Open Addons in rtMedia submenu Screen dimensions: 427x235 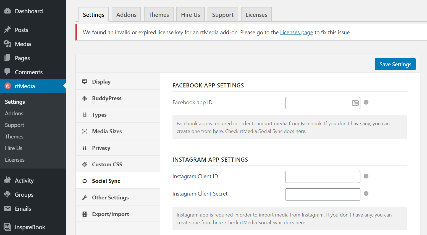[x=33, y=113]
